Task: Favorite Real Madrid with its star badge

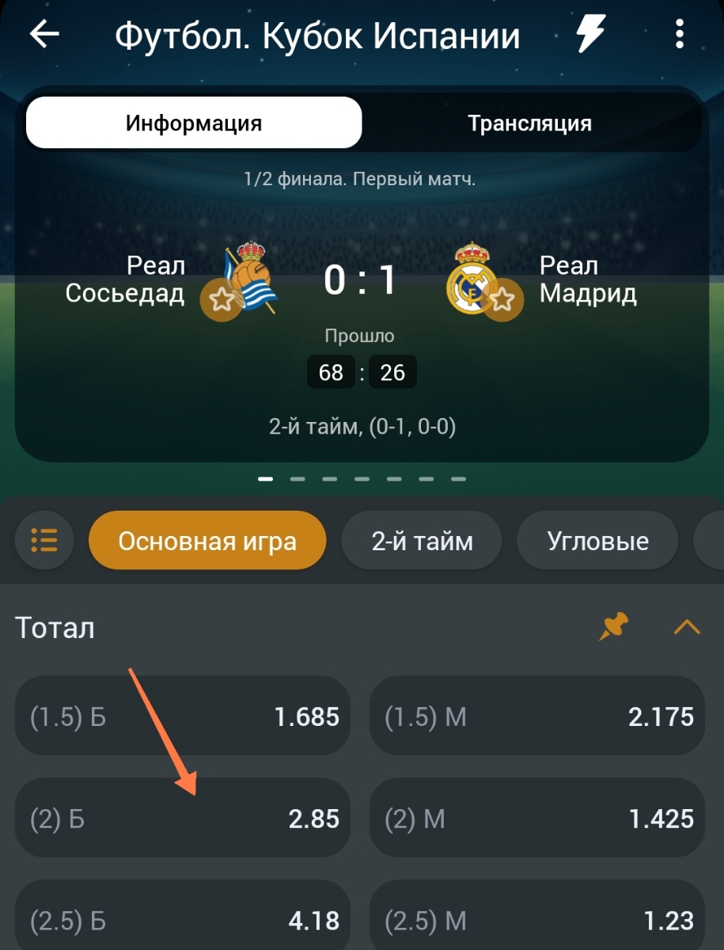Action: pos(503,299)
